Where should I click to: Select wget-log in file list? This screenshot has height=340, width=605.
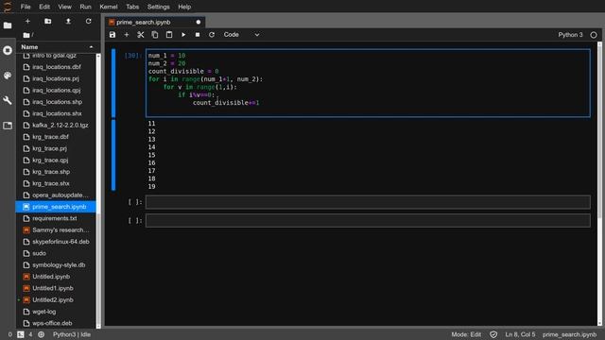56,312
